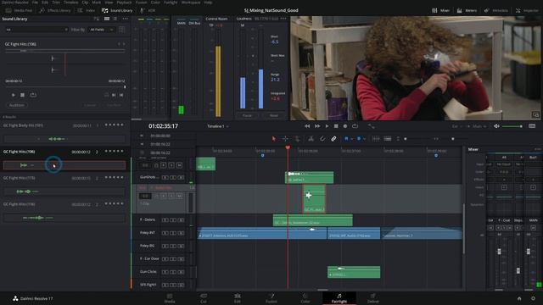Open the Timeline menu
This screenshot has width=543, height=305.
[70, 3]
